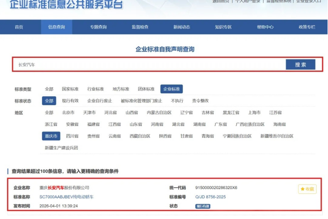Choose region 北京市
This screenshot has height=219, width=328.
coord(68,112)
